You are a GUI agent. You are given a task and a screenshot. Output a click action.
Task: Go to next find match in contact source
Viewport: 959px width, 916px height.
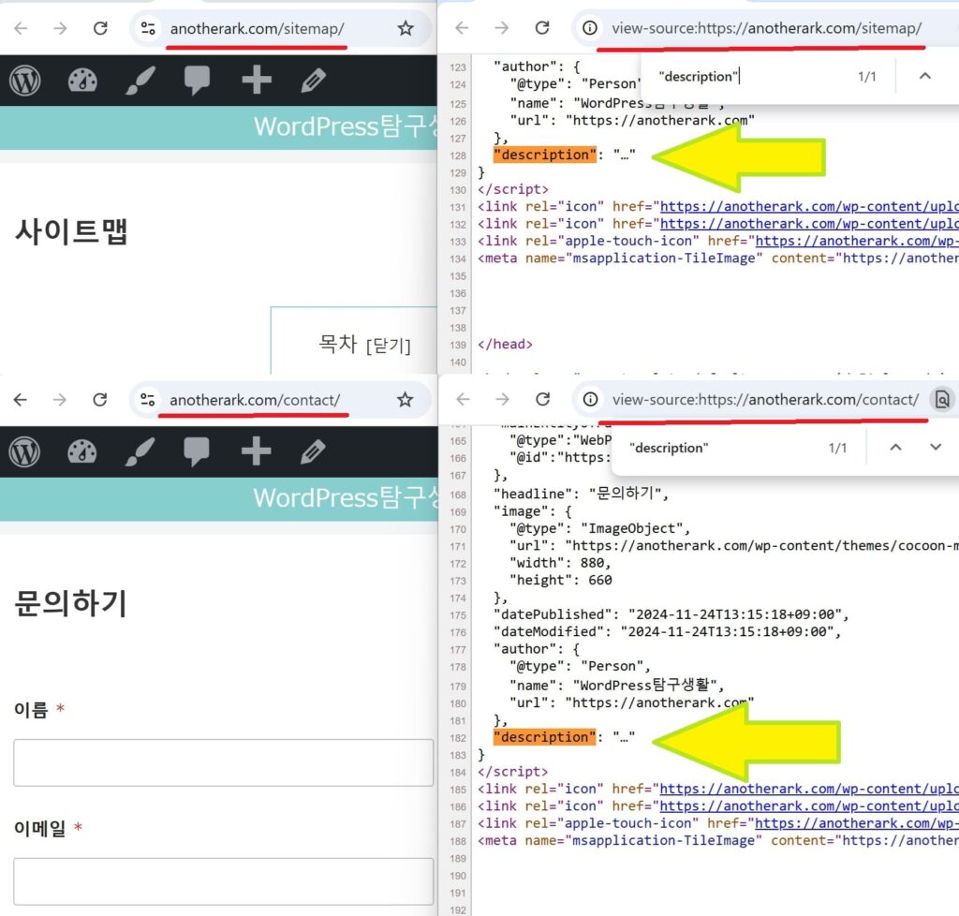coord(936,447)
